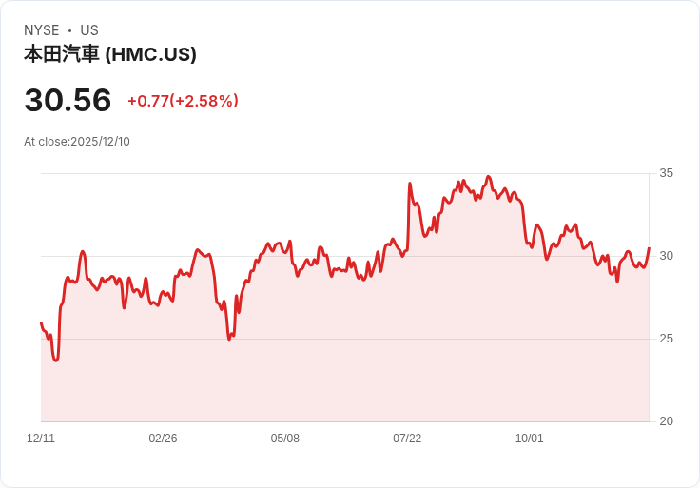Click the 07/22 date on the x-axis
700x488 pixels.
pyautogui.click(x=407, y=439)
